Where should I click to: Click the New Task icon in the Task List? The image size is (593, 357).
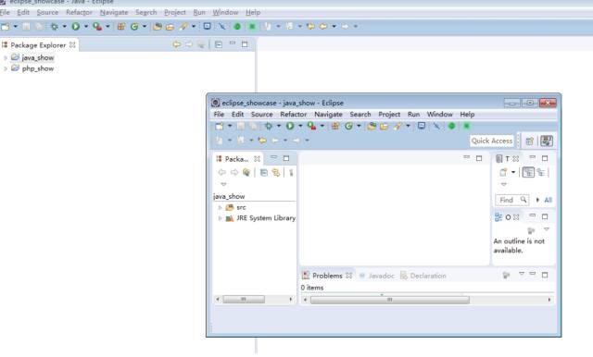[x=503, y=172]
